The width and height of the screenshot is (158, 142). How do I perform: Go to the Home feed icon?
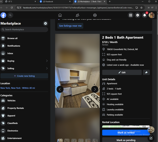[x=60, y=15]
